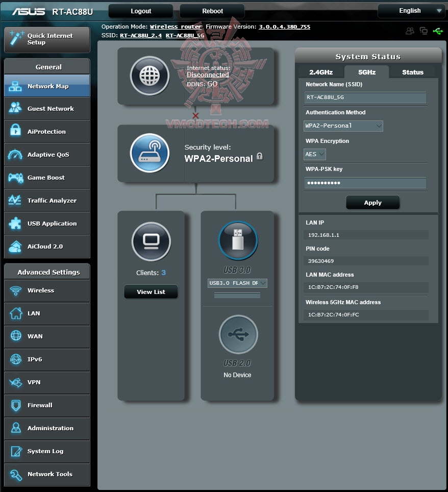Click the LAN house icon
The height and width of the screenshot is (492, 448).
(x=16, y=313)
